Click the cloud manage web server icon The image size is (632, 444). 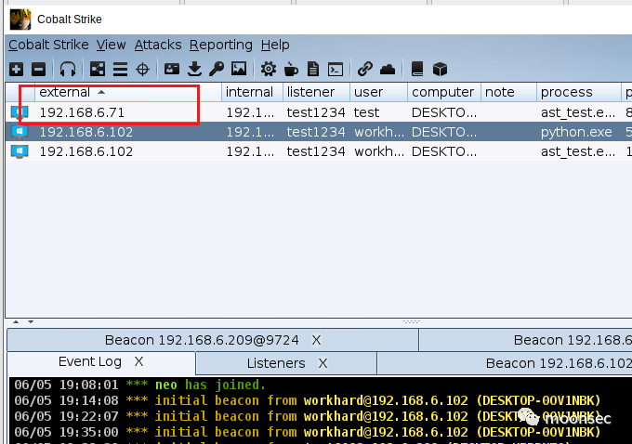click(x=388, y=70)
